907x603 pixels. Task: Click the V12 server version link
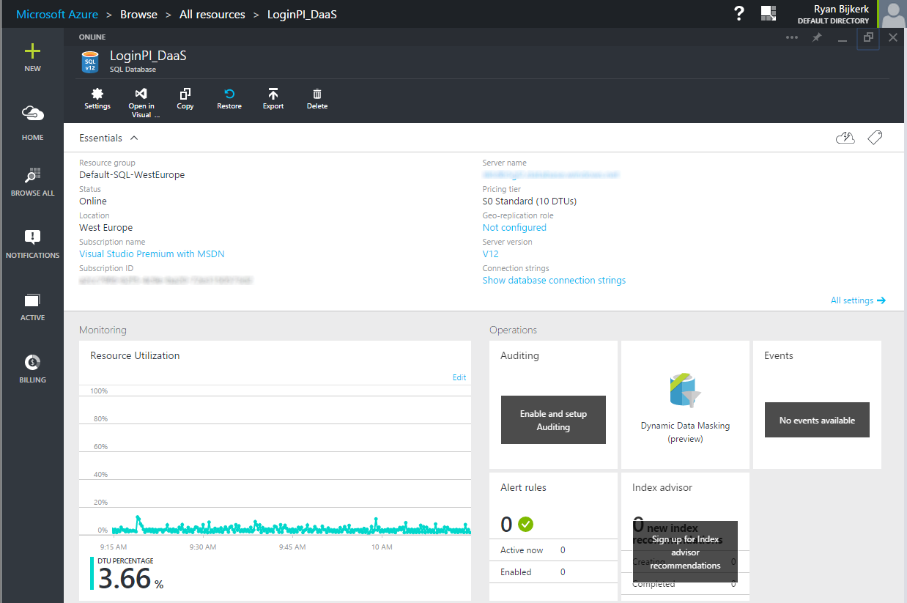point(490,254)
